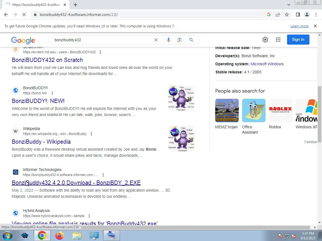Click the Wikipedia favicon next to result

click(16, 131)
